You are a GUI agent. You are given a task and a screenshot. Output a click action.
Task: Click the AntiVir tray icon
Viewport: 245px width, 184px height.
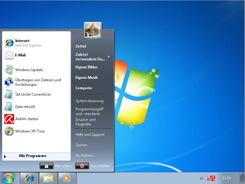coord(213,178)
